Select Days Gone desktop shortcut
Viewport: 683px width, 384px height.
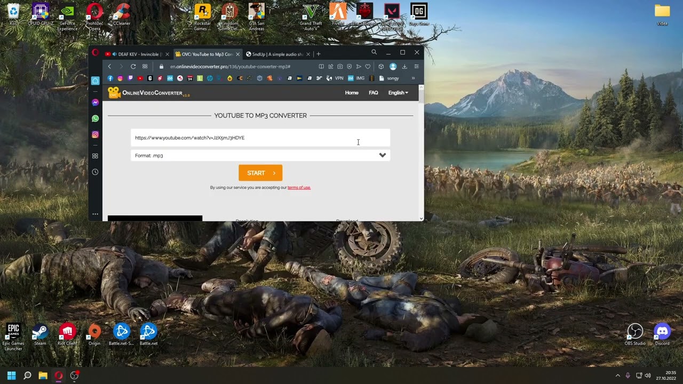[419, 15]
